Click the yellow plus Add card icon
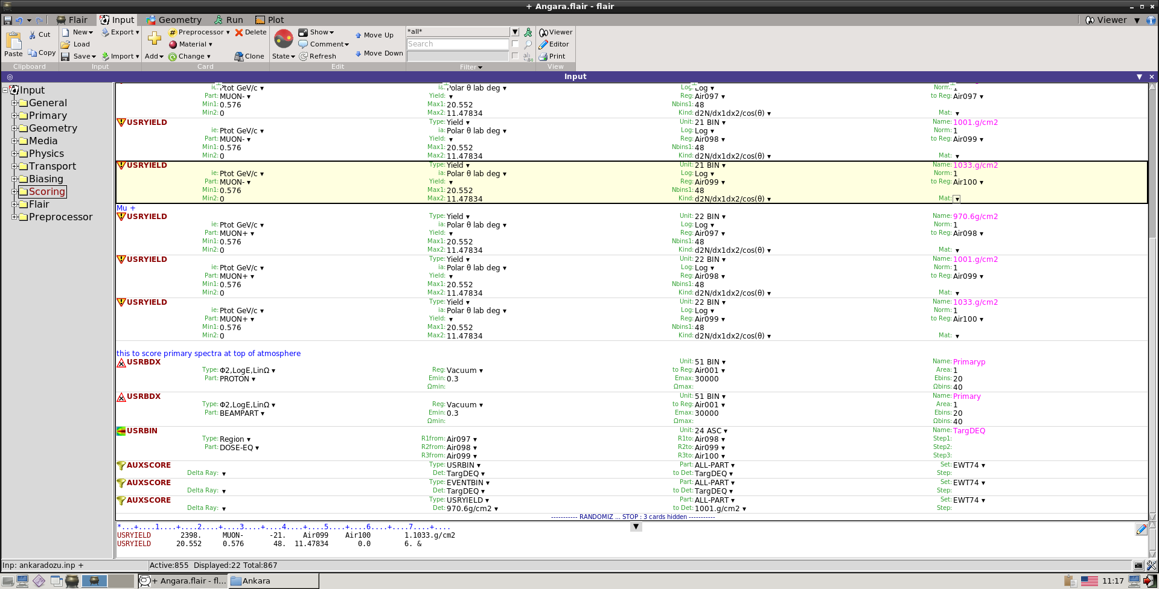The width and height of the screenshot is (1159, 589). 155,39
